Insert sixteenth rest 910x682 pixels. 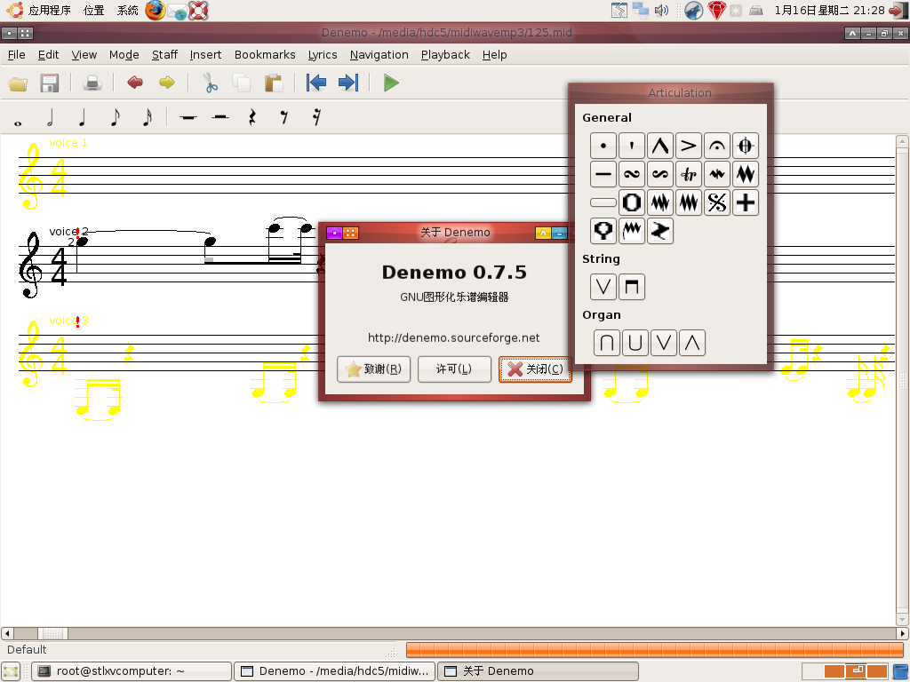pos(316,118)
